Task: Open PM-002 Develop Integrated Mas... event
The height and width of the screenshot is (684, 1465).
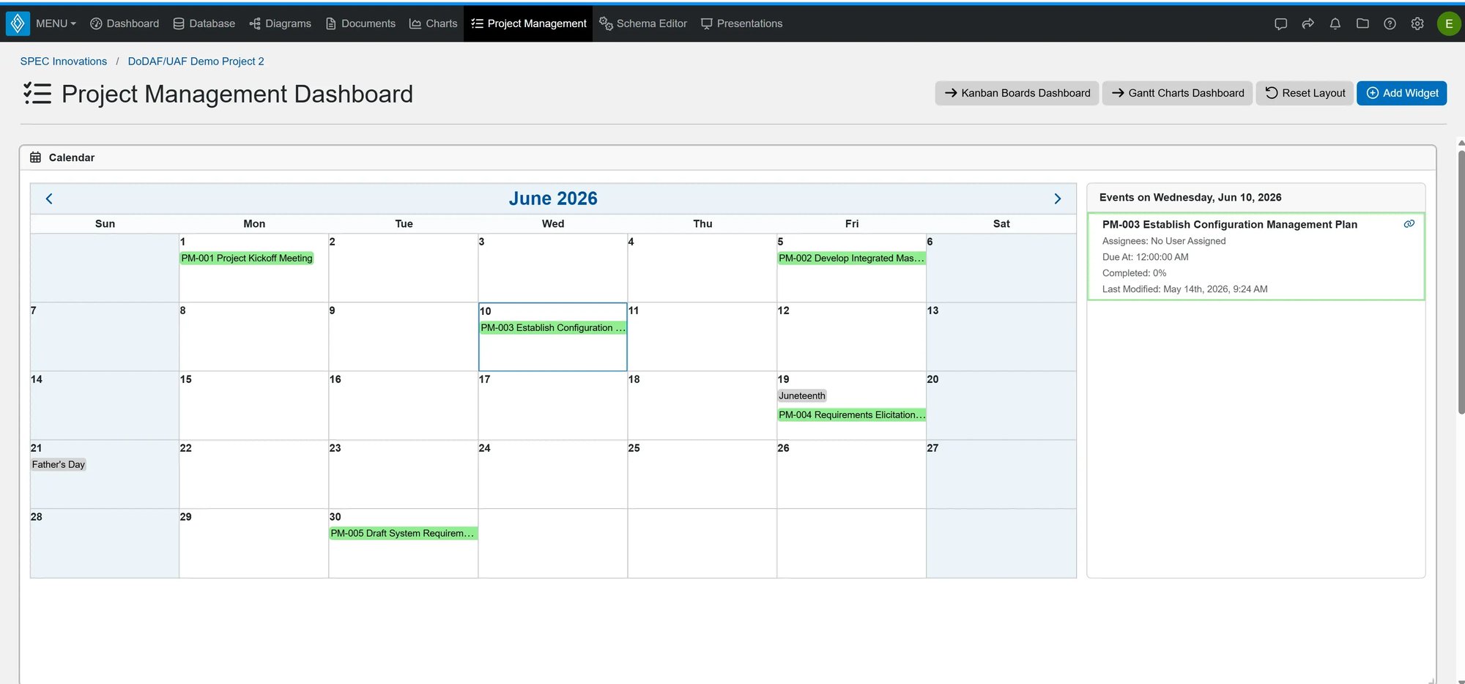Action: (851, 258)
